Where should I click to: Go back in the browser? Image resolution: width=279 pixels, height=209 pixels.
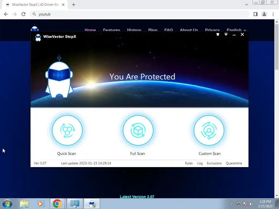(6, 14)
